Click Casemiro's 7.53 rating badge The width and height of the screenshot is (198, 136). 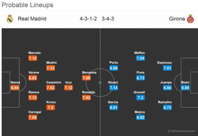click(x=51, y=88)
